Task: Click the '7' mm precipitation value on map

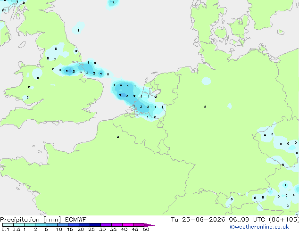Action: tap(120, 96)
